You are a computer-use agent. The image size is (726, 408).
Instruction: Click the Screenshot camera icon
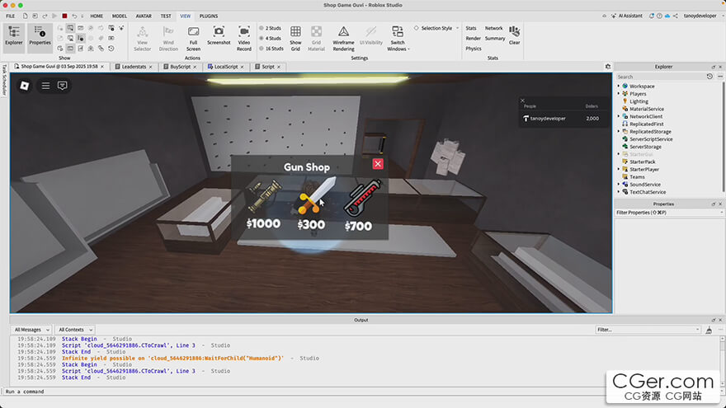[219, 32]
